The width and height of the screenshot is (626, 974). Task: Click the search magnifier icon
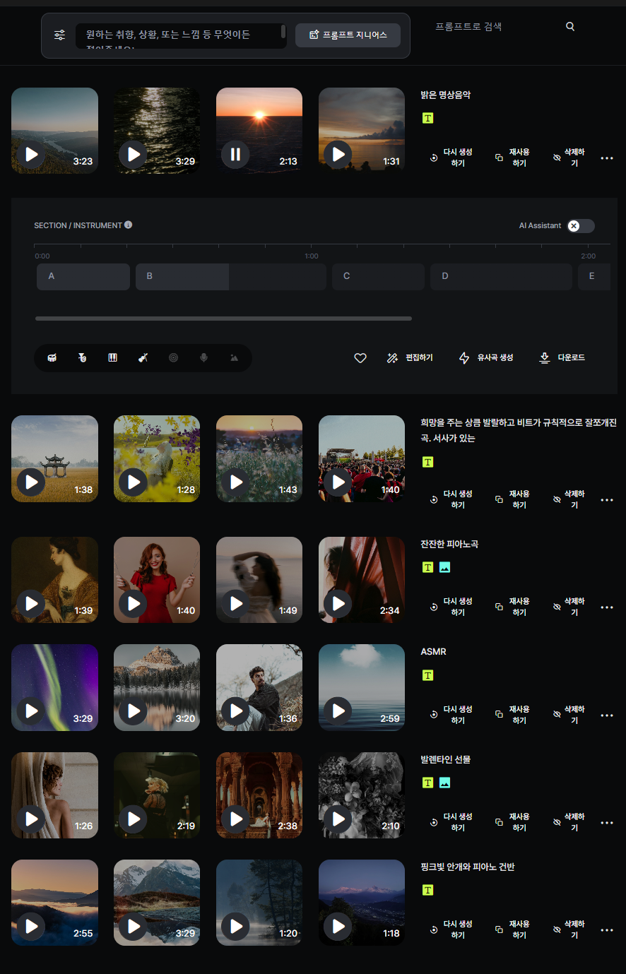tap(570, 27)
